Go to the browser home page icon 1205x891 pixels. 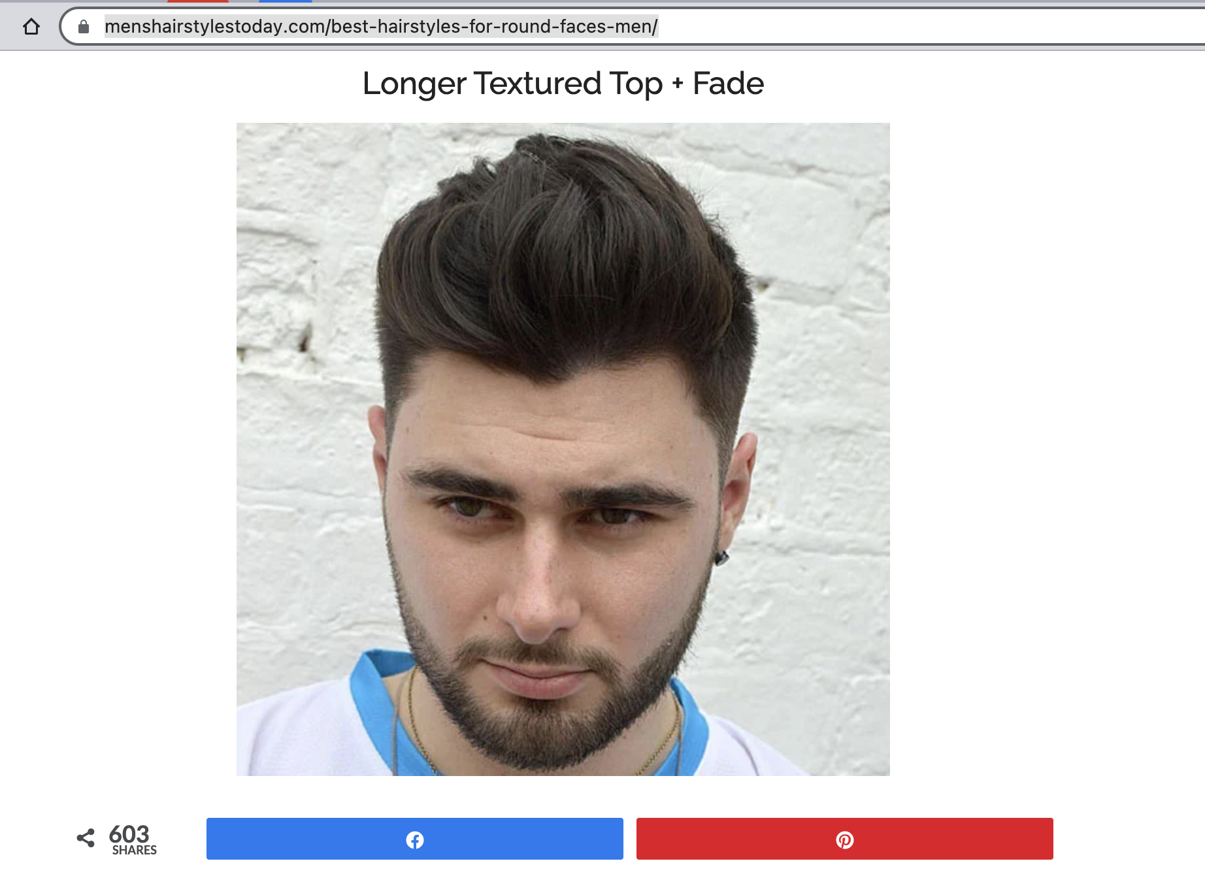[x=31, y=27]
